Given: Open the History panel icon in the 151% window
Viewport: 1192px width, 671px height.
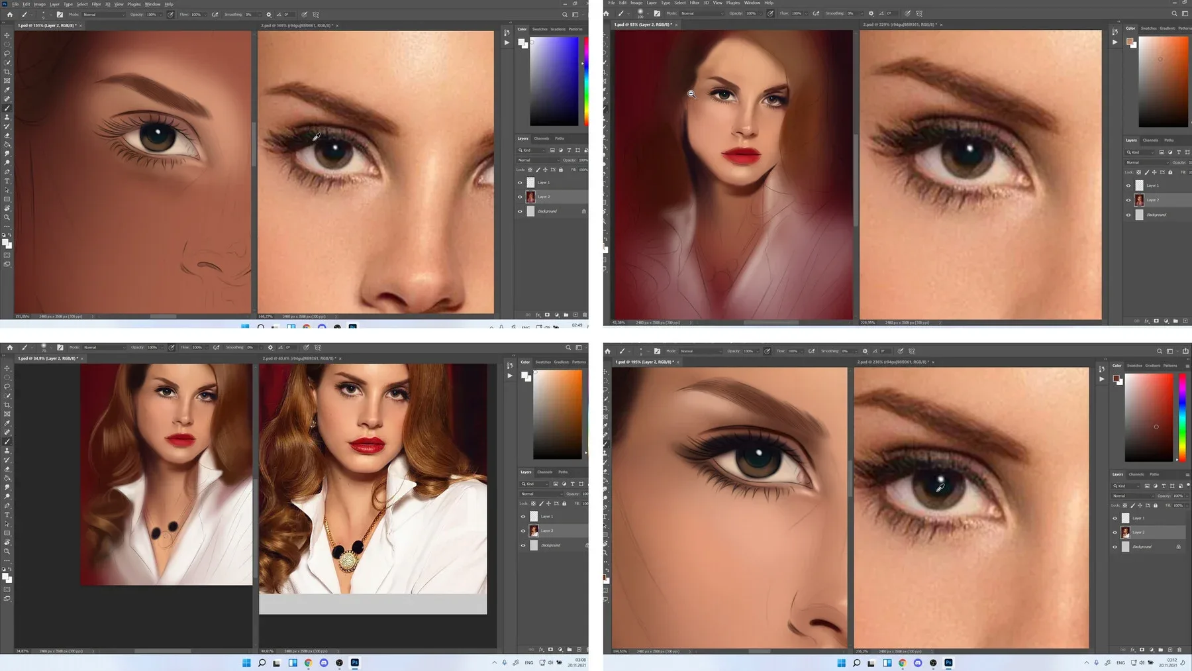Looking at the screenshot, I should pos(507,32).
